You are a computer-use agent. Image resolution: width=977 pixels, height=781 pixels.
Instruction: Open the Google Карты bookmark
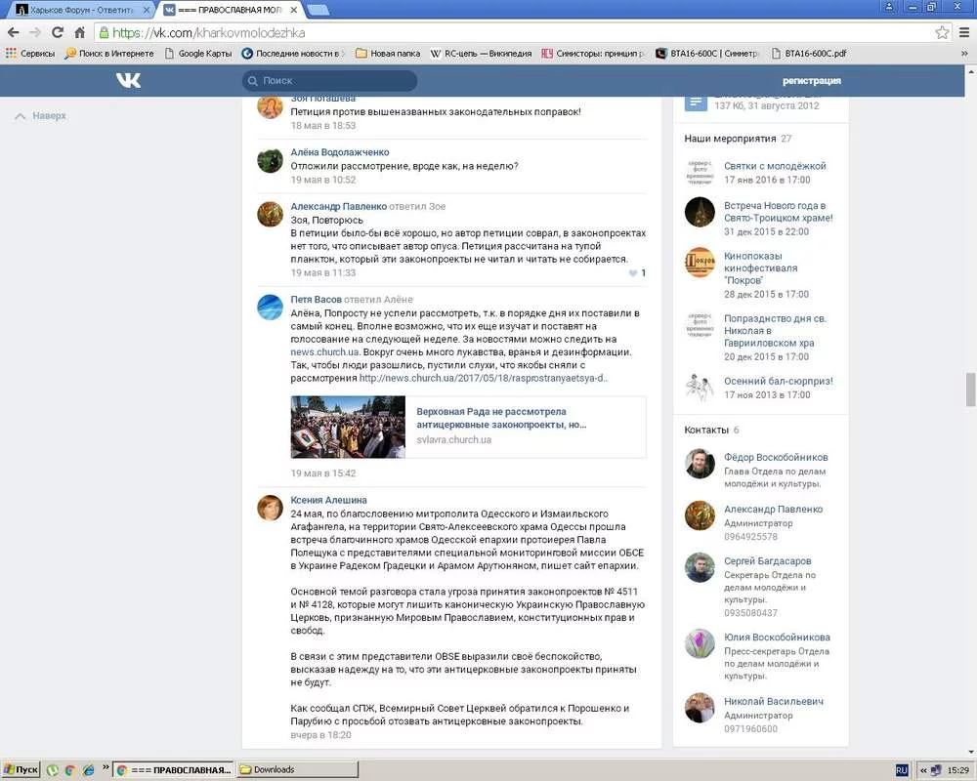pos(198,54)
